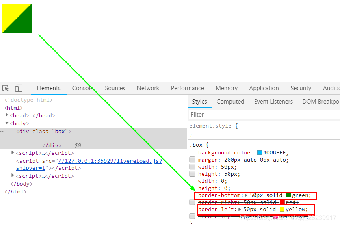Viewport: 340px width, 225px height.
Task: Open the #00BFFF background color swatch
Action: [260, 152]
